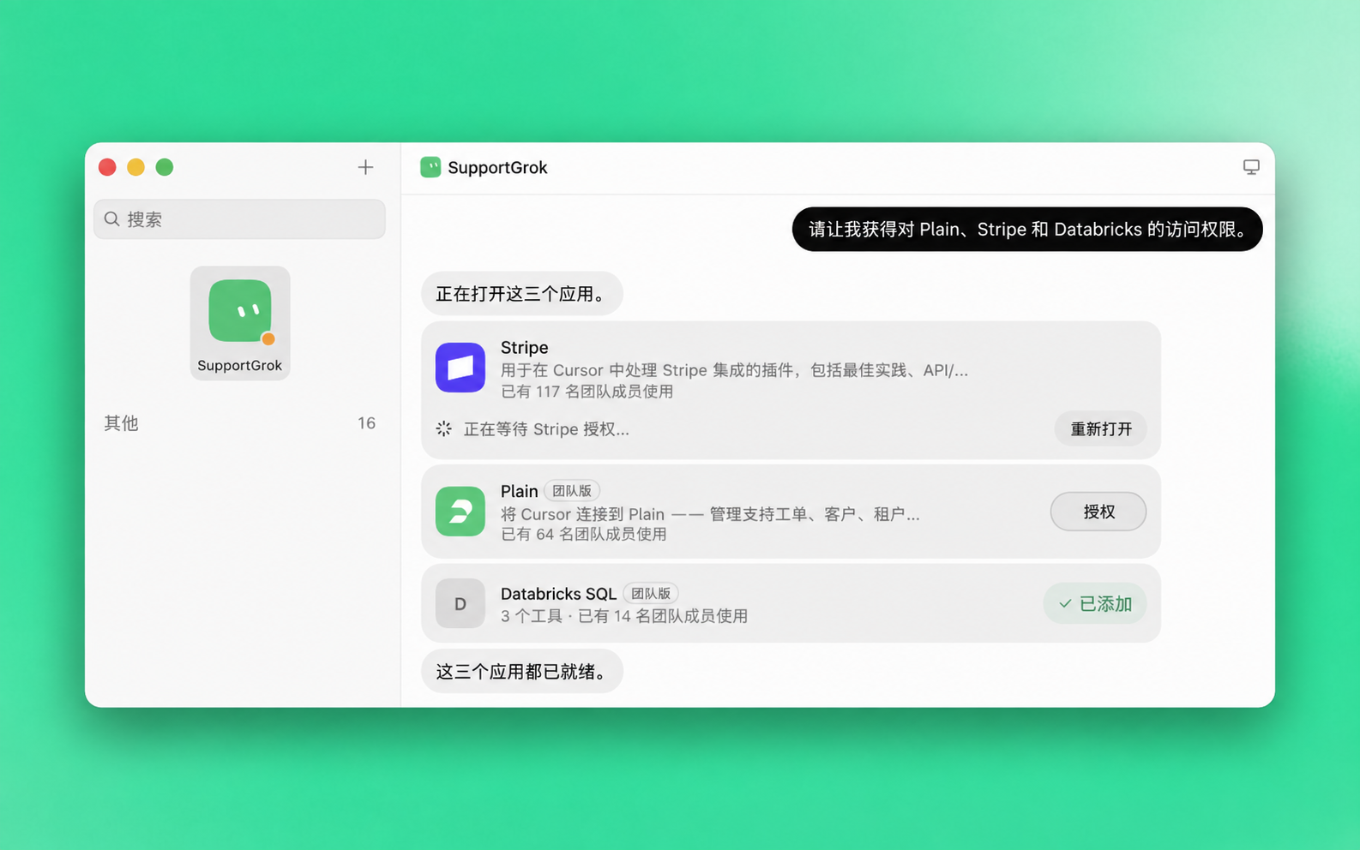The width and height of the screenshot is (1360, 850).
Task: Click the 3 个工具 Databricks details text
Action: coord(624,616)
